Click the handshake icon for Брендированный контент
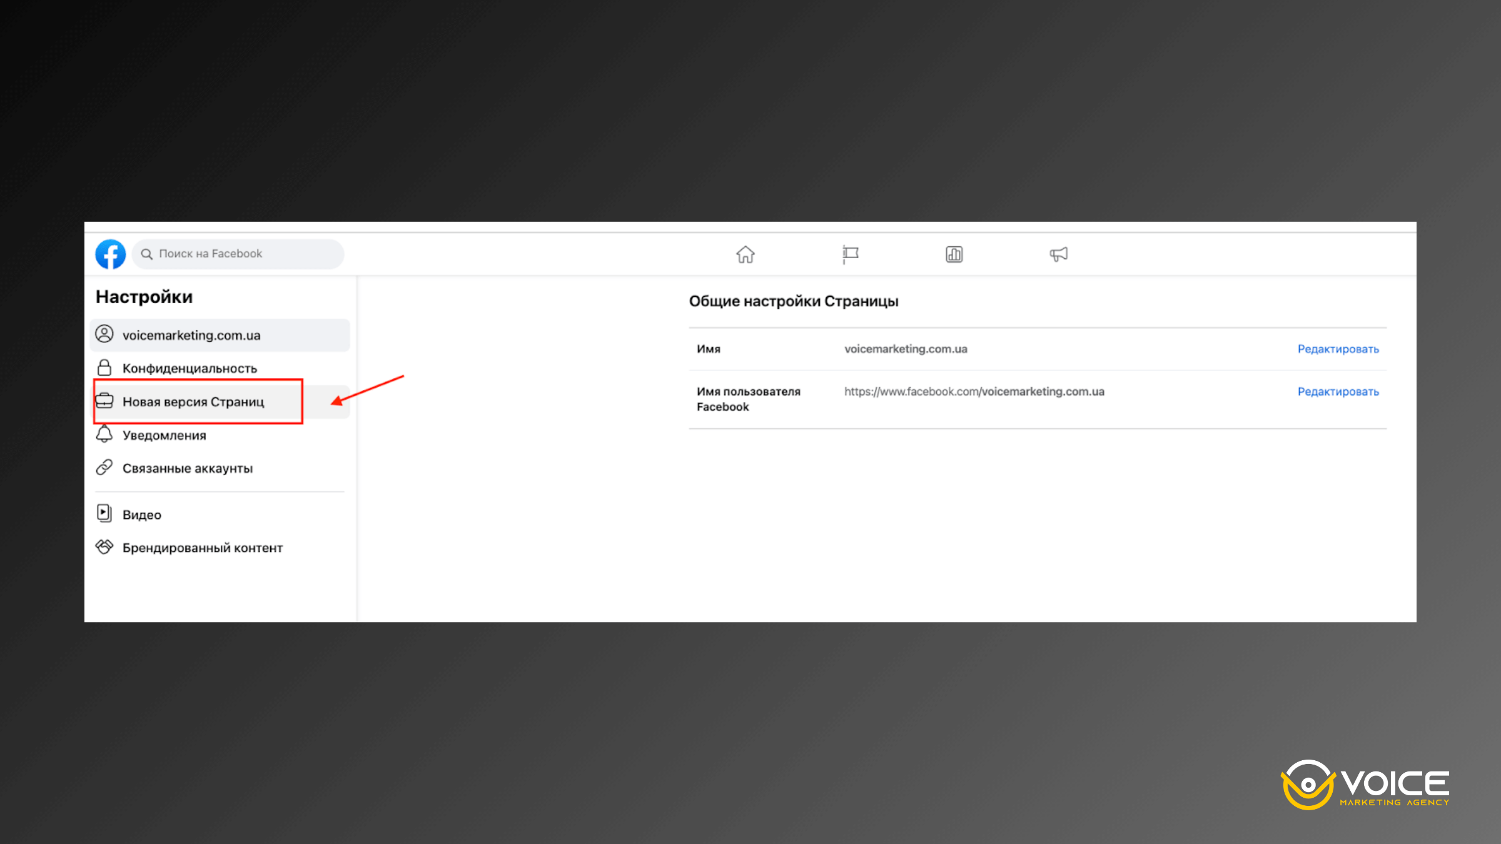Screen dimensions: 1501x844 [104, 547]
